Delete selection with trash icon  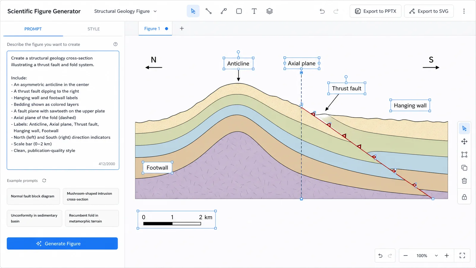(x=464, y=181)
